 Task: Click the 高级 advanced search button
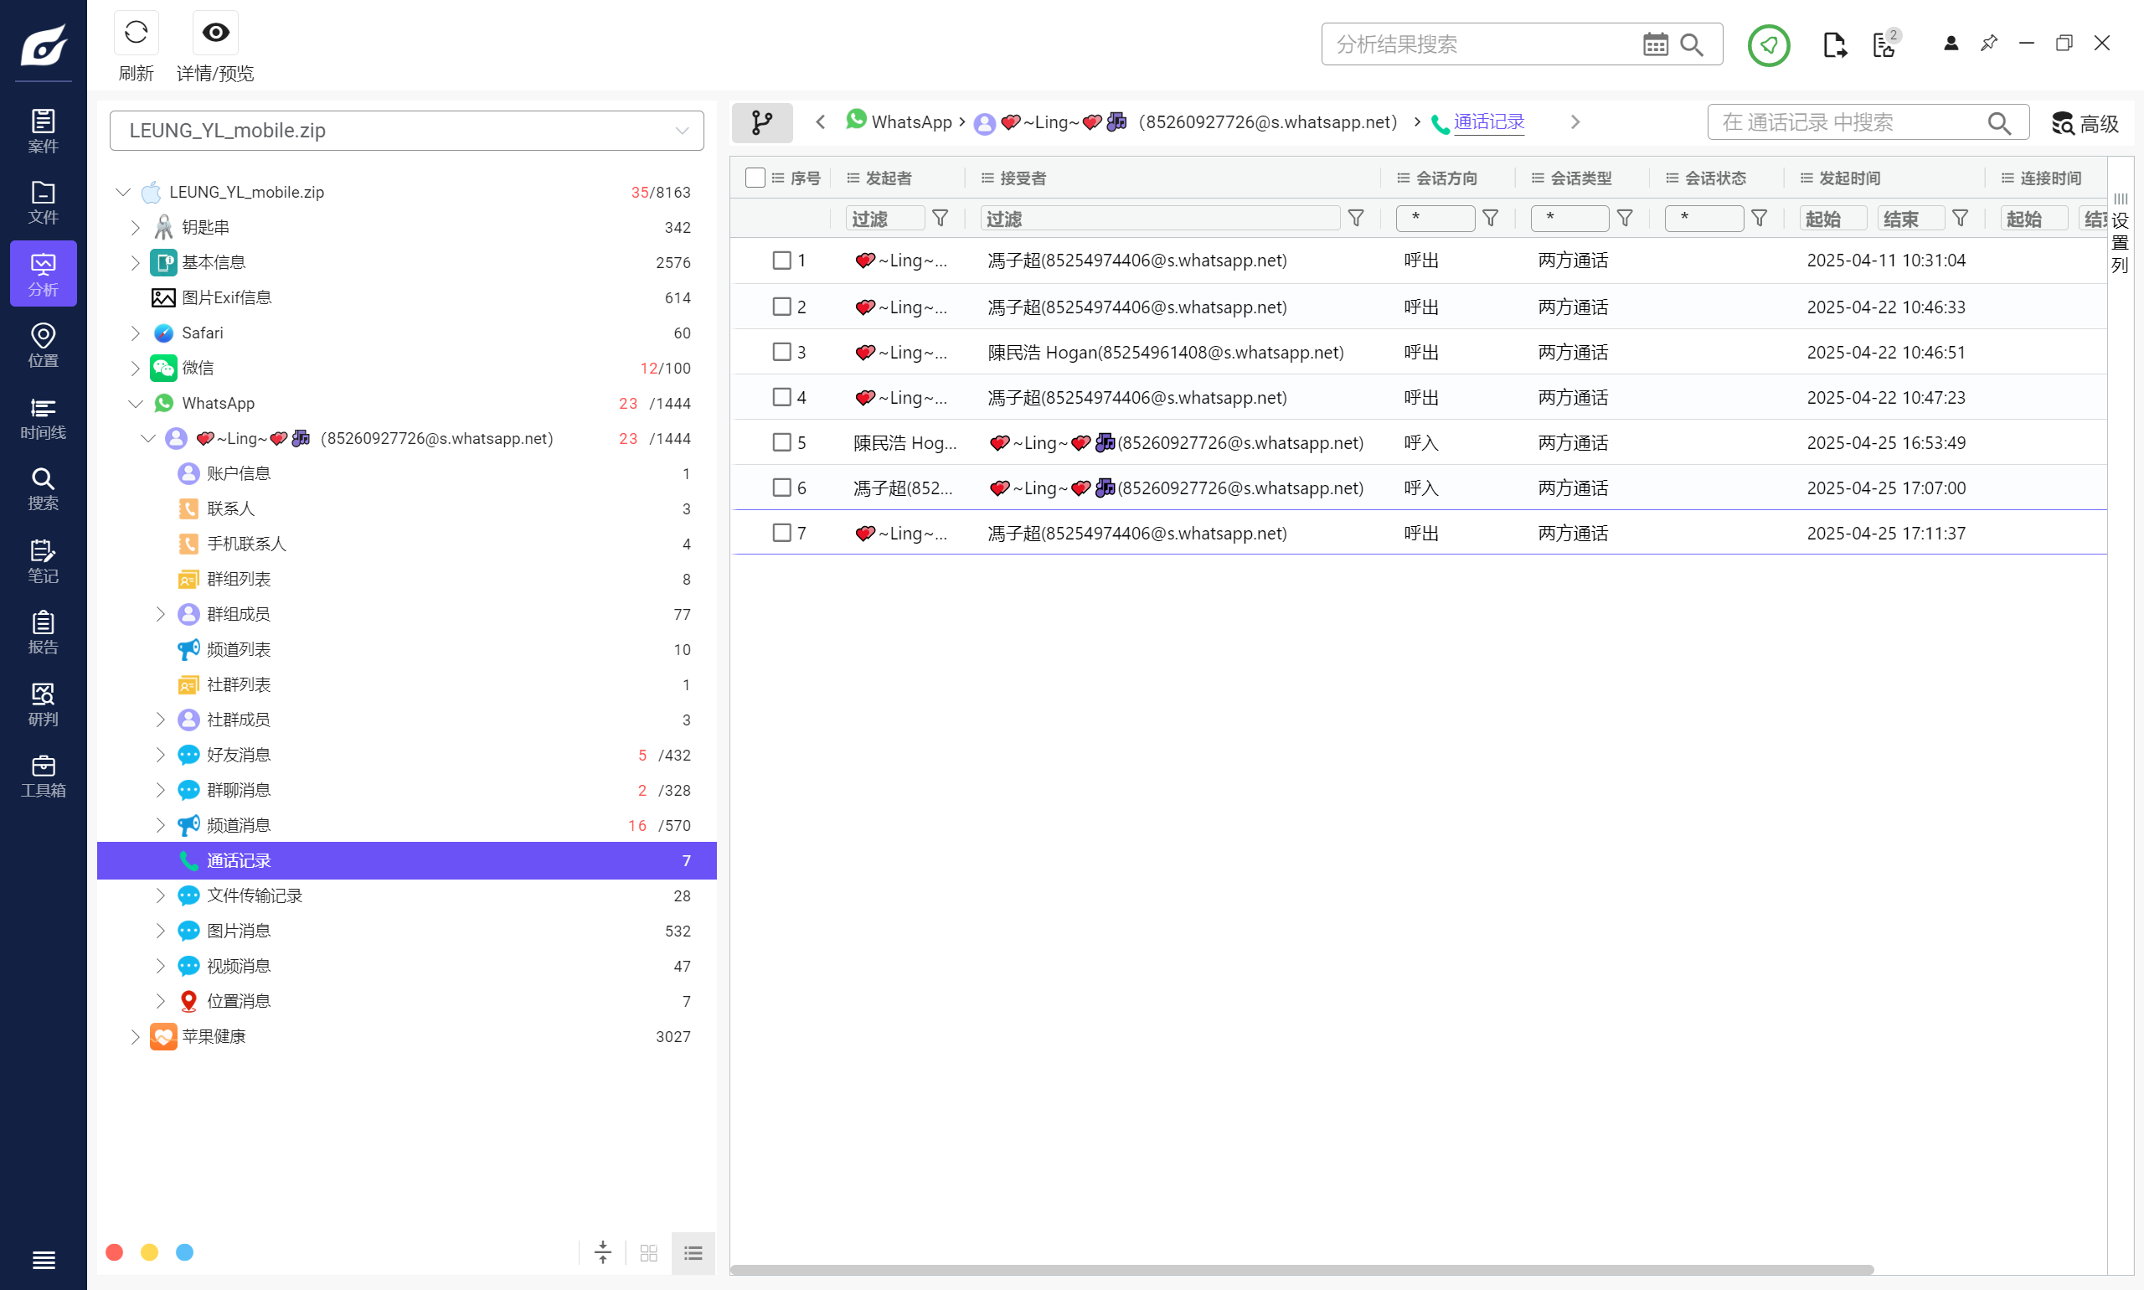(2085, 123)
